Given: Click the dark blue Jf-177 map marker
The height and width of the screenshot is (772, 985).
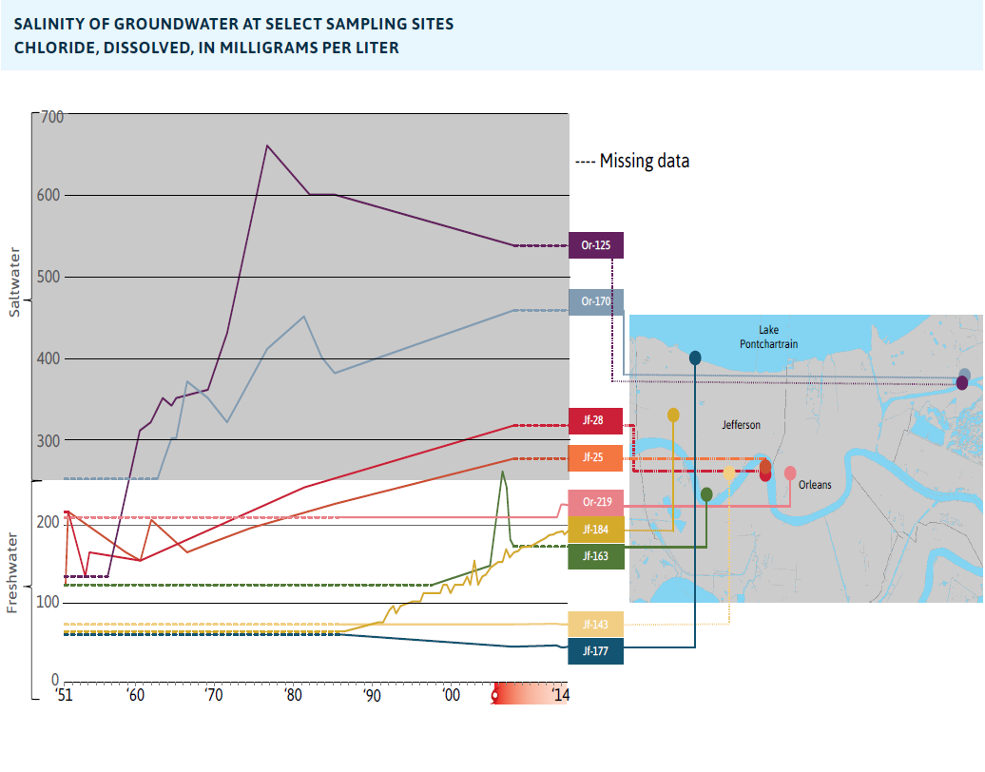Looking at the screenshot, I should [695, 357].
